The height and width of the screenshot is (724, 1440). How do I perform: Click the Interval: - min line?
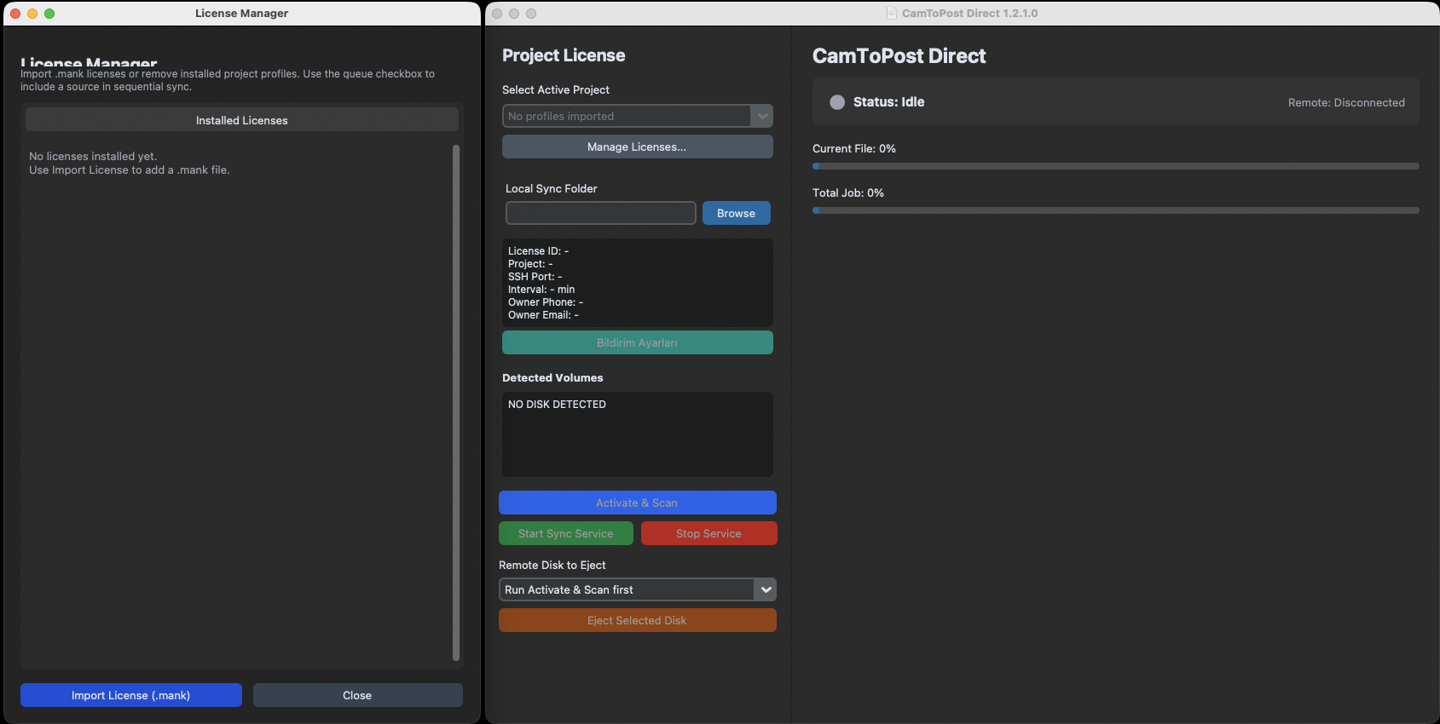click(x=541, y=290)
